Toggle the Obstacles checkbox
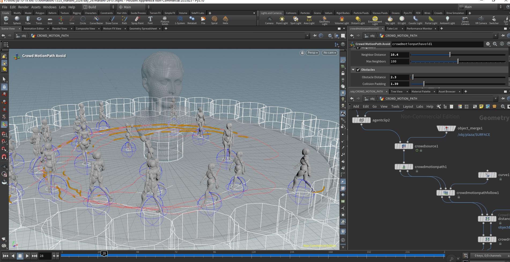The image size is (510, 262). pos(358,70)
